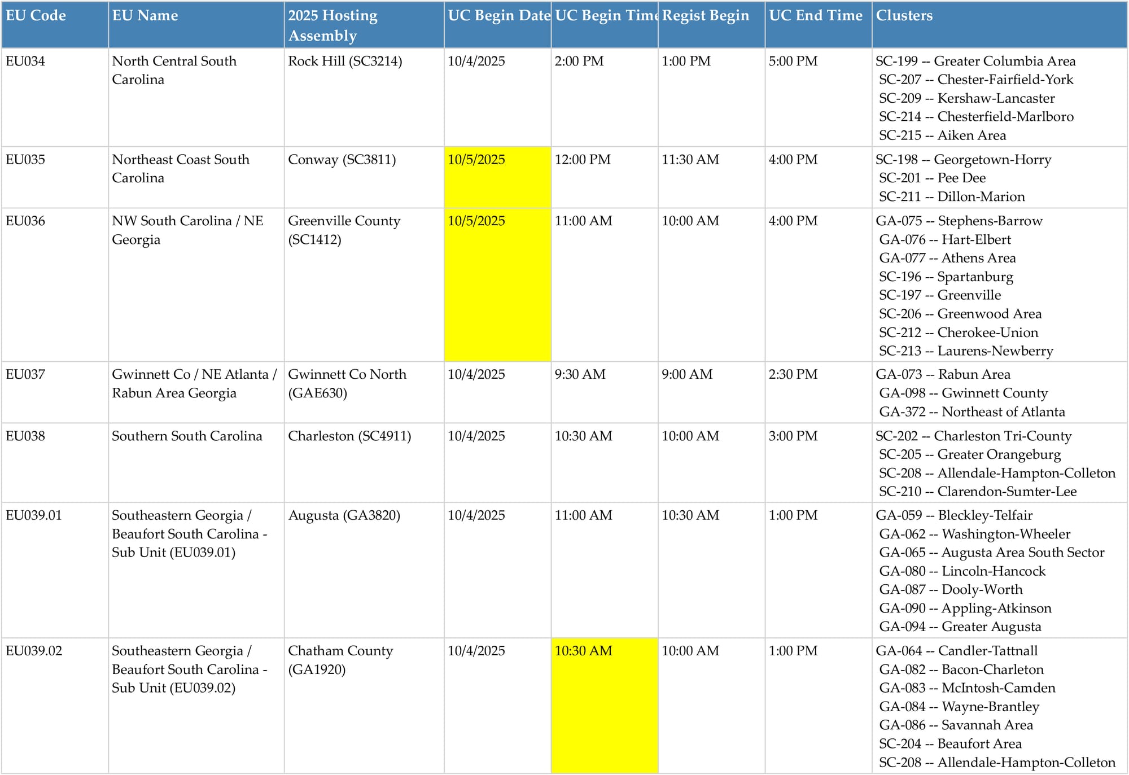Select the Southern South Carolina name cell
This screenshot has width=1129, height=775.
(187, 436)
